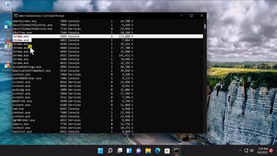Open File Explorer from the taskbar
The height and width of the screenshot is (156, 277).
148,151
